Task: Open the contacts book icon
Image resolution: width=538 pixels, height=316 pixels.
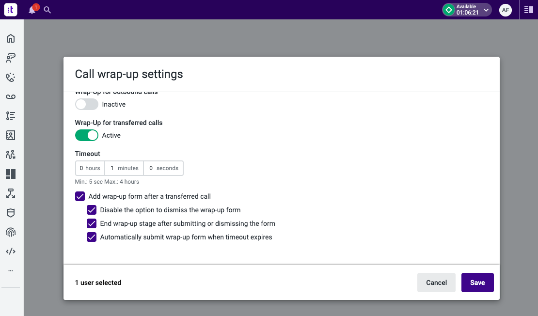Action: click(11, 135)
